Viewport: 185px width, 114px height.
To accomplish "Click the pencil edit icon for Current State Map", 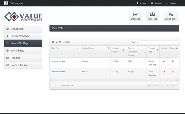I will click(164, 61).
